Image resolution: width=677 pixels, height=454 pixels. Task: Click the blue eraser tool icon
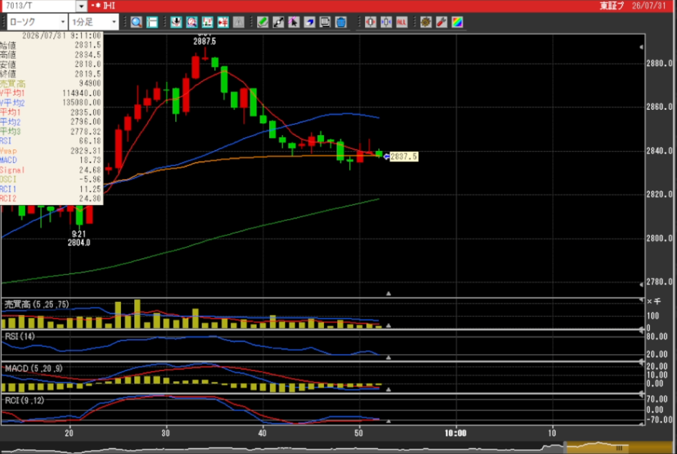point(309,22)
